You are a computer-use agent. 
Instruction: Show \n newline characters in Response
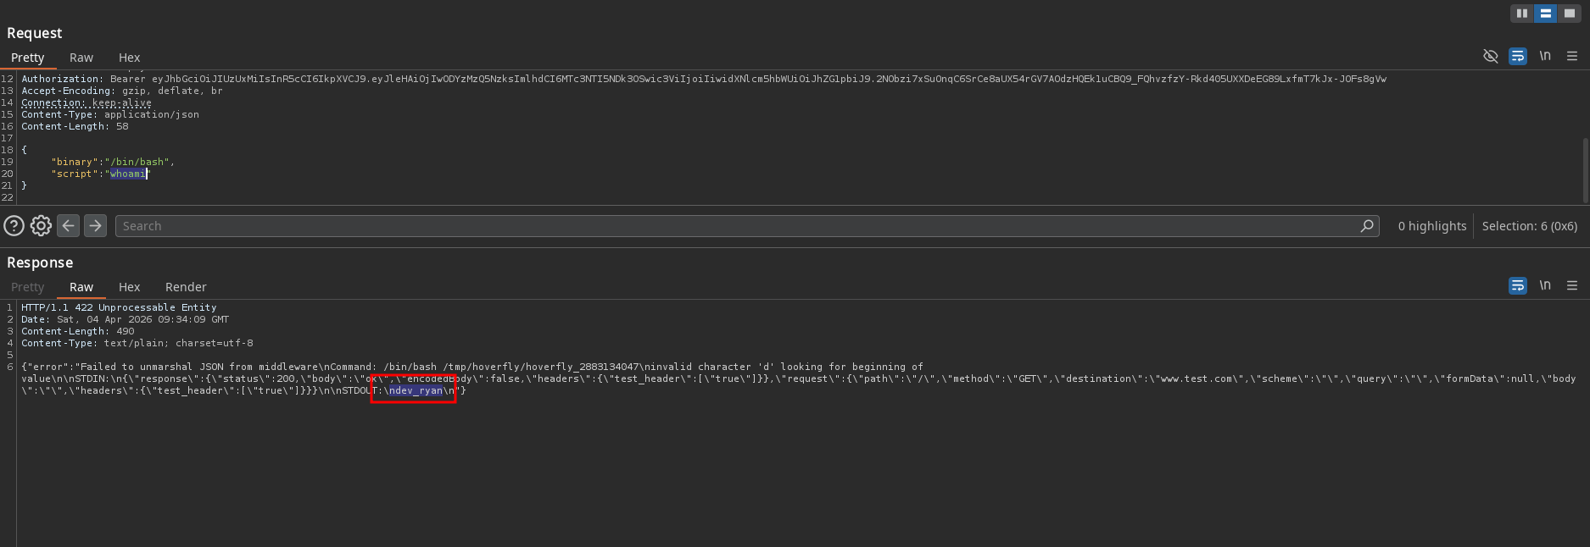[1545, 285]
